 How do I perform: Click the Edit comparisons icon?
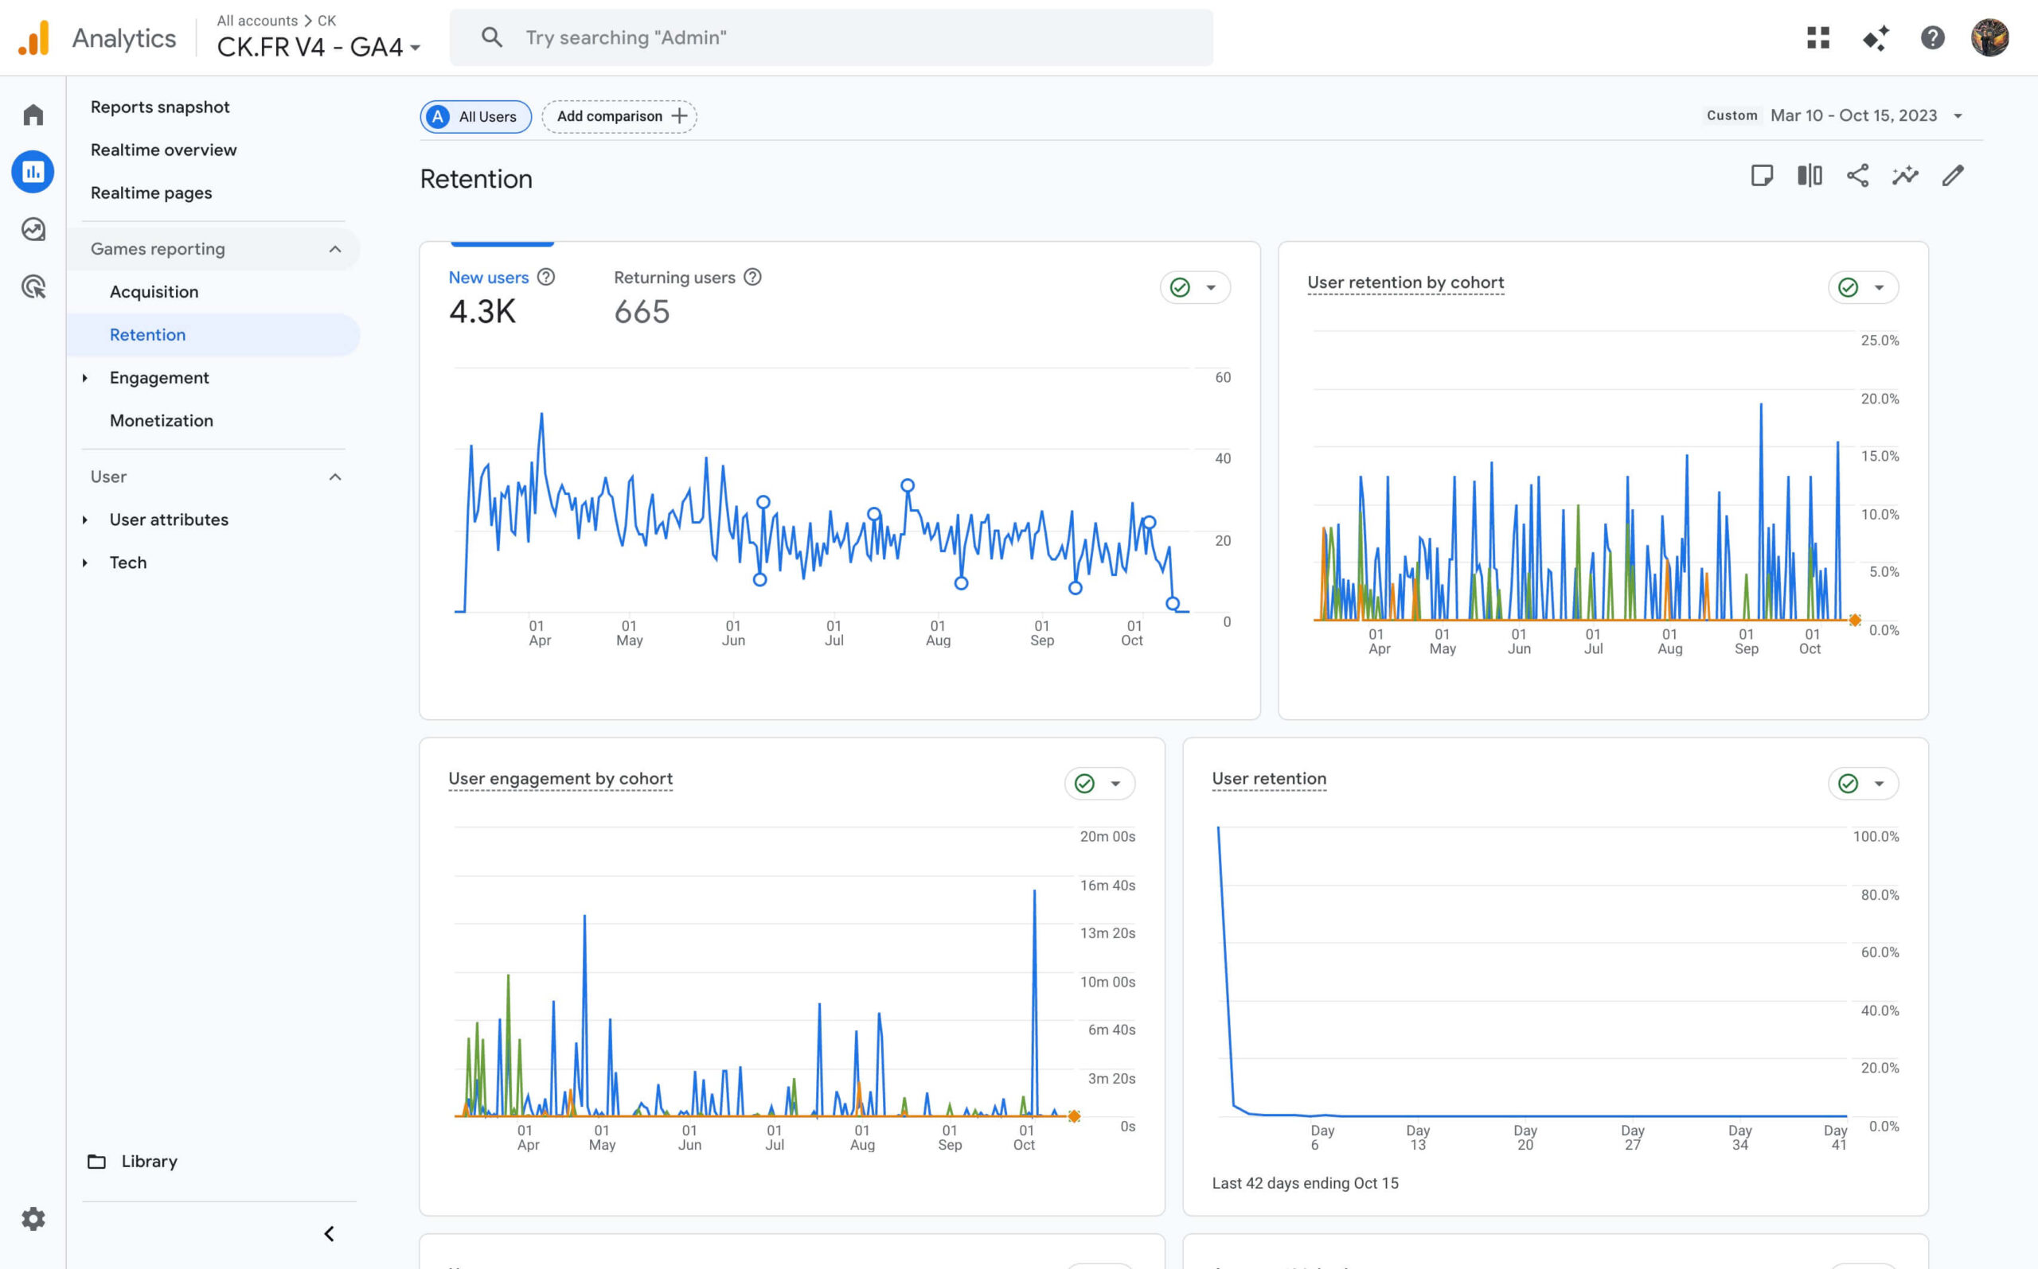[1810, 175]
